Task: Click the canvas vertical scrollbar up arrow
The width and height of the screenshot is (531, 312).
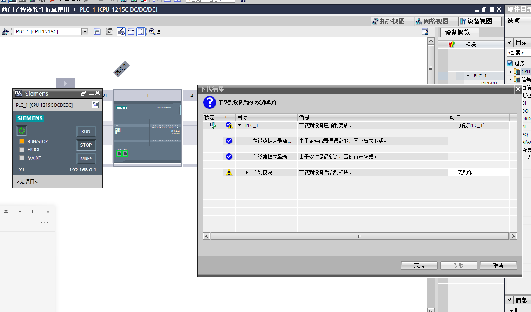Action: pyautogui.click(x=431, y=41)
